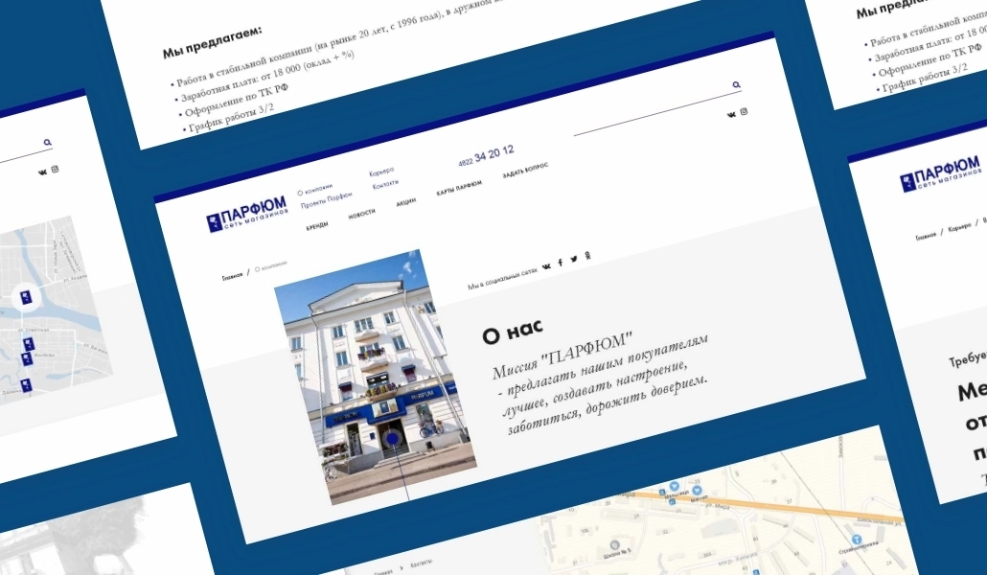Click the Парфюм logo on the career page
987x575 pixels.
tap(940, 176)
